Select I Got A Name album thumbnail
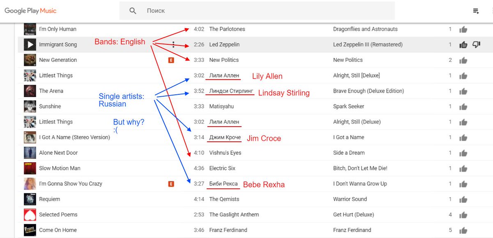 30,137
